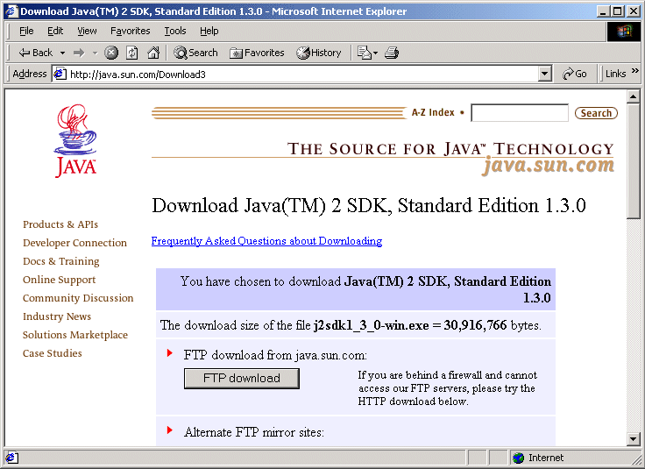
Task: Click the vertical scrollbar up arrow
Action: tap(633, 96)
